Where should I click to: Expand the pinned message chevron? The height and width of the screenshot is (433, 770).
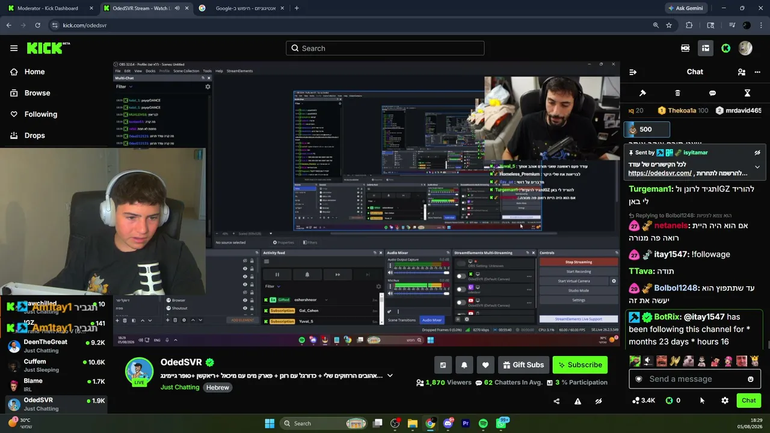pyautogui.click(x=757, y=167)
